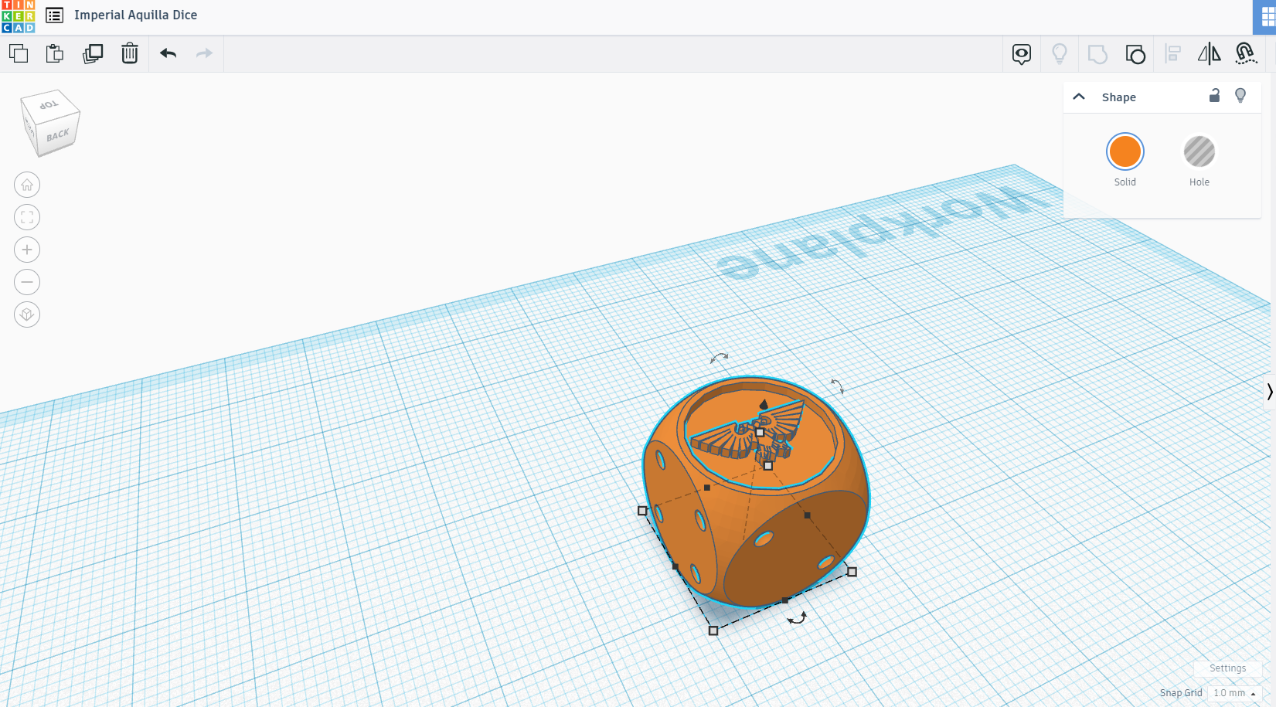Zoom in with the plus button
Image resolution: width=1276 pixels, height=707 pixels.
pyautogui.click(x=27, y=250)
